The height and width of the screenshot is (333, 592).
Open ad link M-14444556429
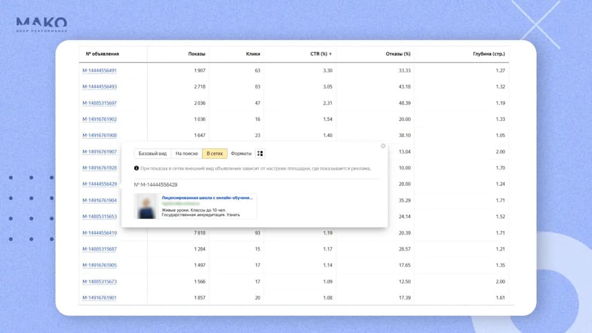pyautogui.click(x=100, y=184)
